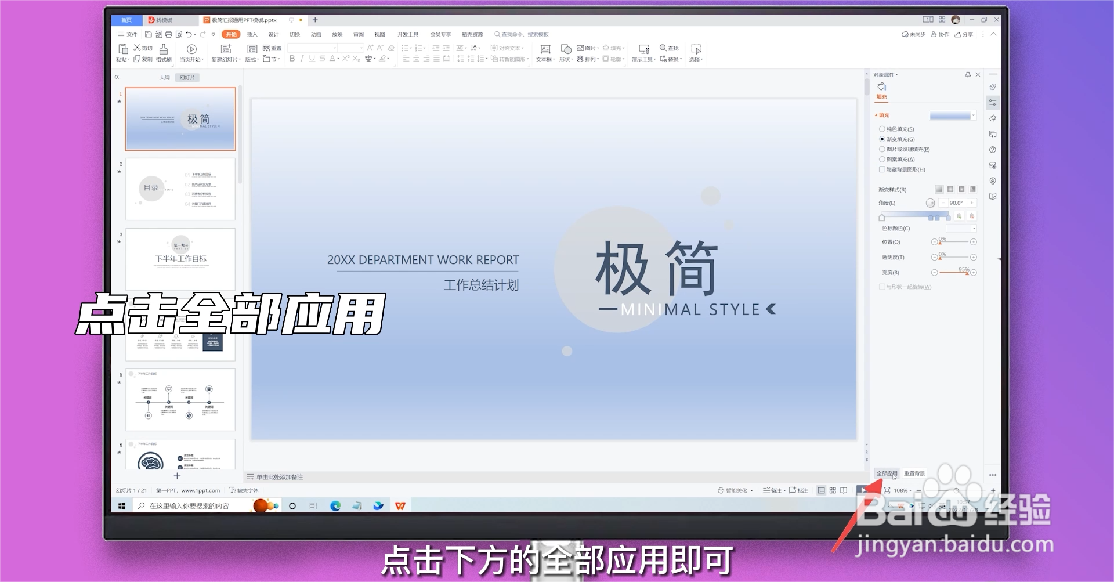The height and width of the screenshot is (582, 1114).
Task: Click the WPS icon on Windows taskbar
Action: pyautogui.click(x=400, y=506)
